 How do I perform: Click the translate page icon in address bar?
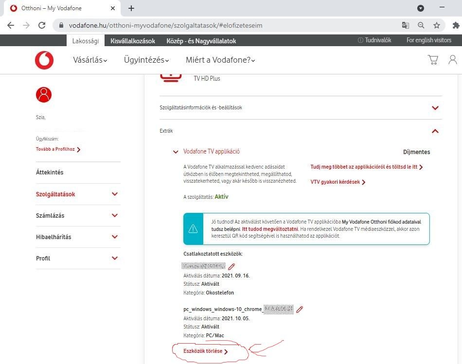(406, 25)
